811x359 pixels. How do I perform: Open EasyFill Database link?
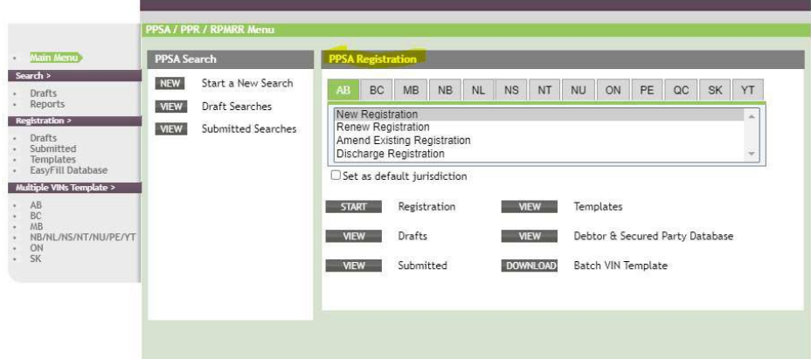pos(69,170)
